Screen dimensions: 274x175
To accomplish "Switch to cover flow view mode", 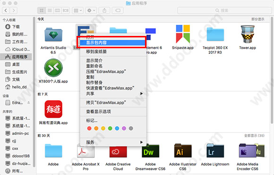I will 66,10.
